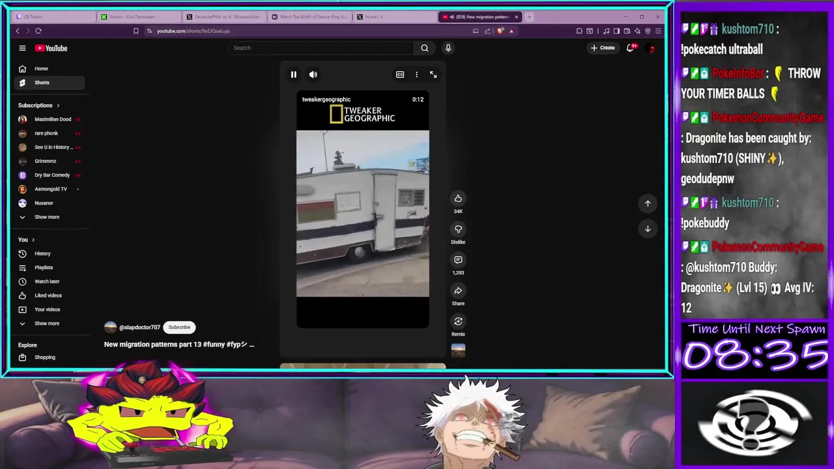Go to the next Short with the down arrow

(648, 229)
